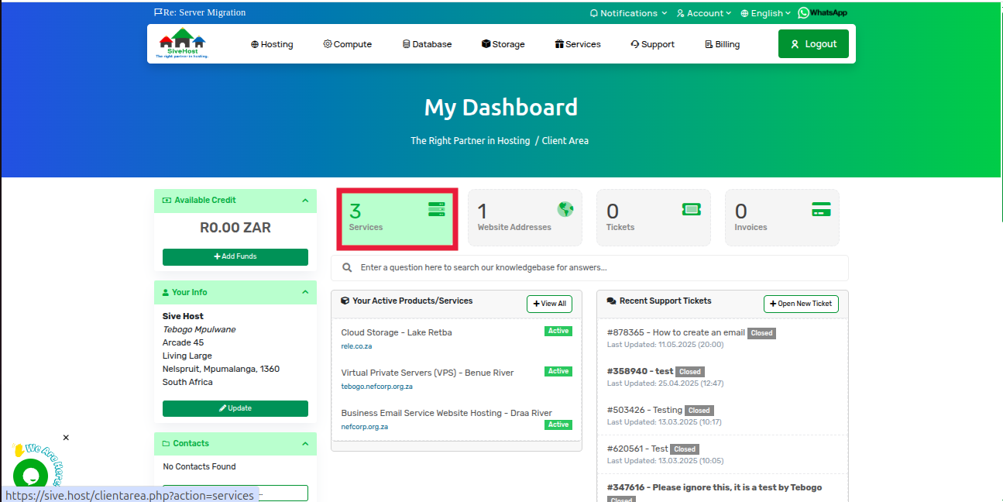Open Virtual Private Servers - Benue River service

(x=428, y=373)
